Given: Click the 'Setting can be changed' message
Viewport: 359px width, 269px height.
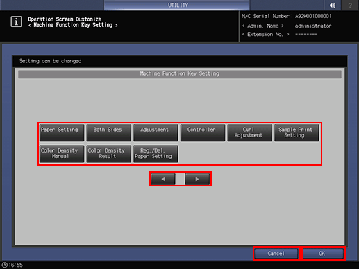Looking at the screenshot, I should click(50, 61).
